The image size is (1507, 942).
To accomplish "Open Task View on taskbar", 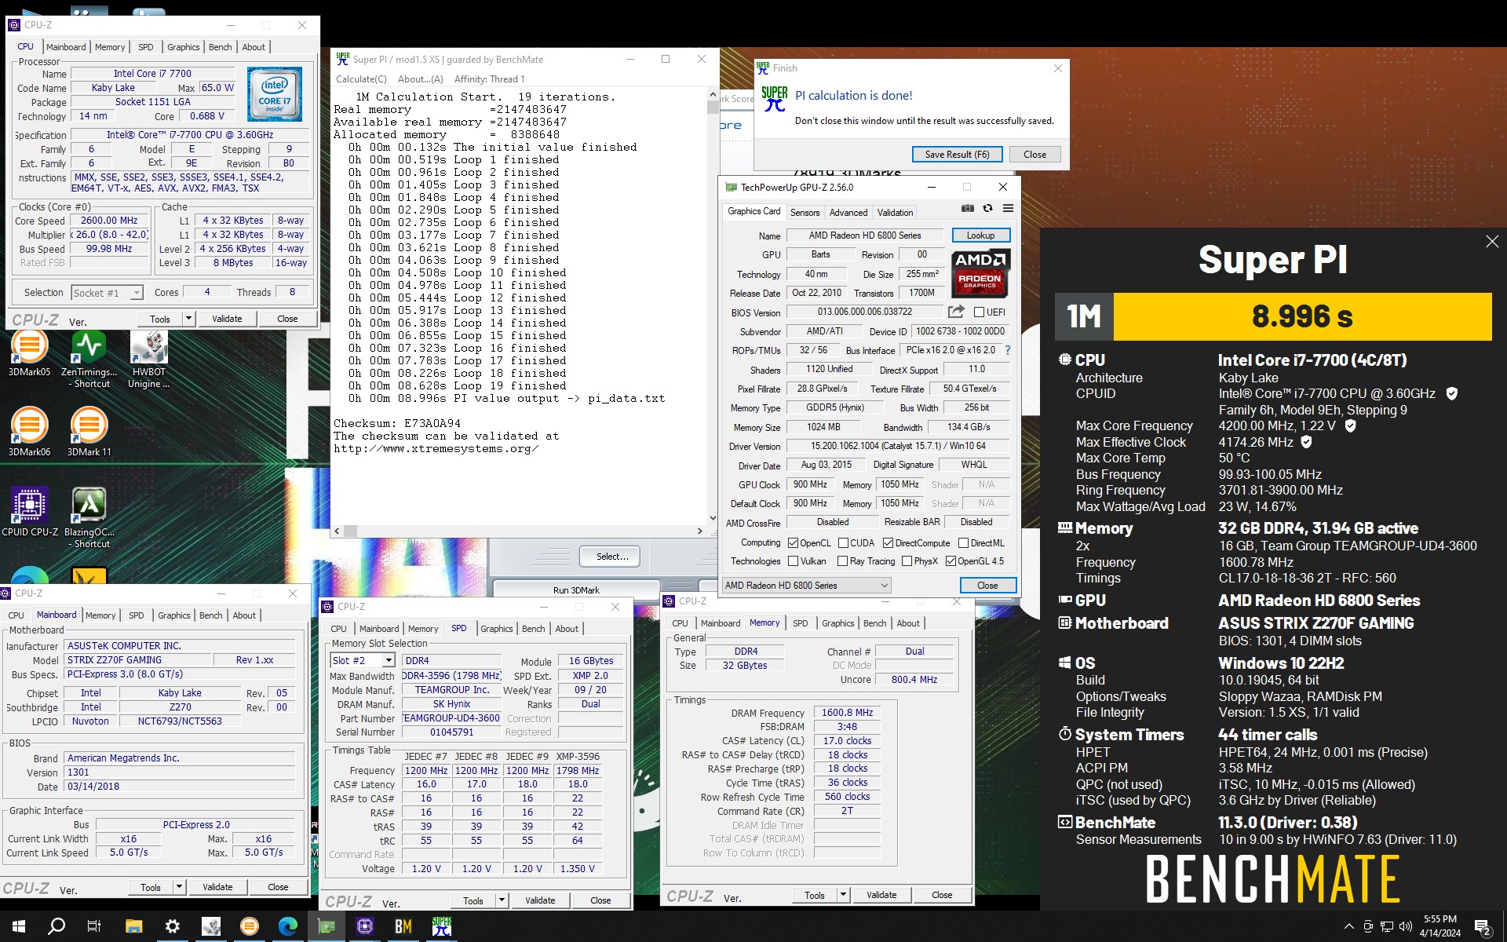I will point(94,926).
